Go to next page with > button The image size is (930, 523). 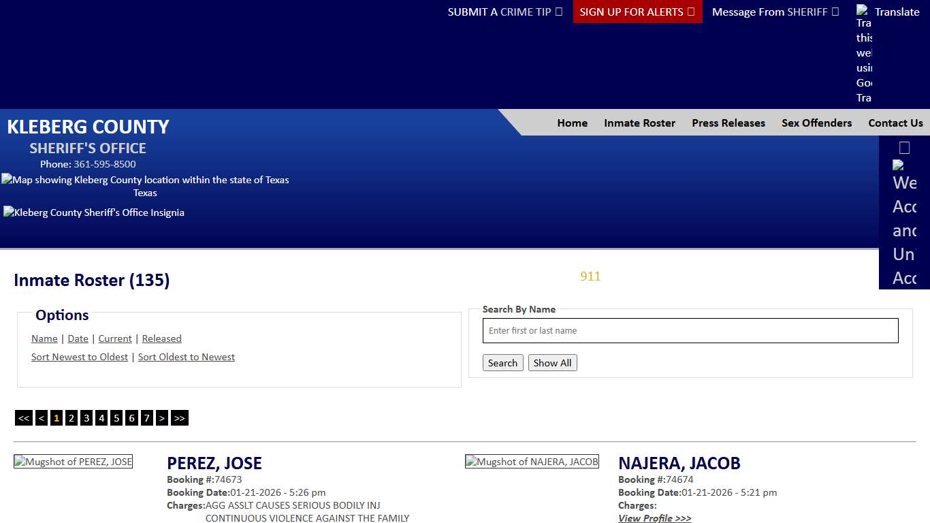tap(162, 418)
